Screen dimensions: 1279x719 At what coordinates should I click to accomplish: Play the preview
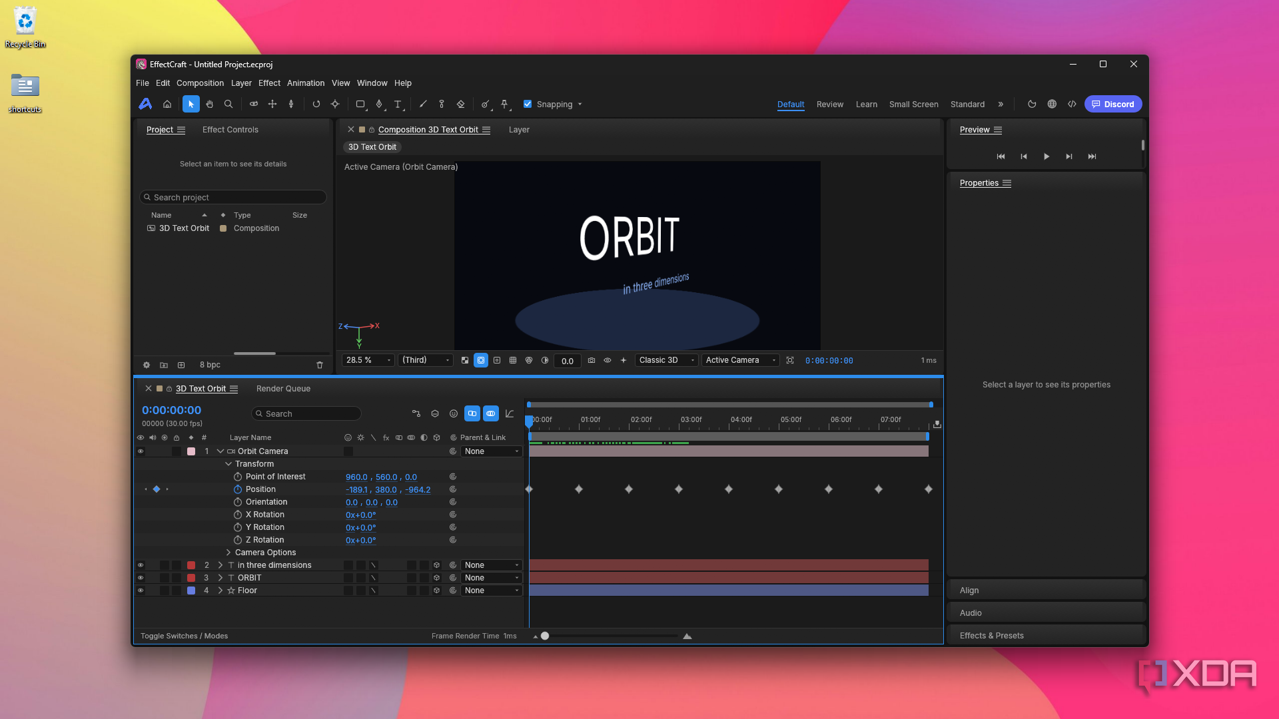click(x=1047, y=156)
